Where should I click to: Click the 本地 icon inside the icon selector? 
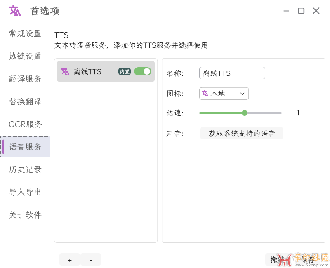click(205, 94)
